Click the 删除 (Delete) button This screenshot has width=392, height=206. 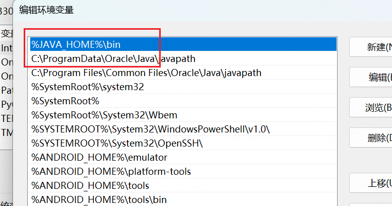click(x=371, y=138)
